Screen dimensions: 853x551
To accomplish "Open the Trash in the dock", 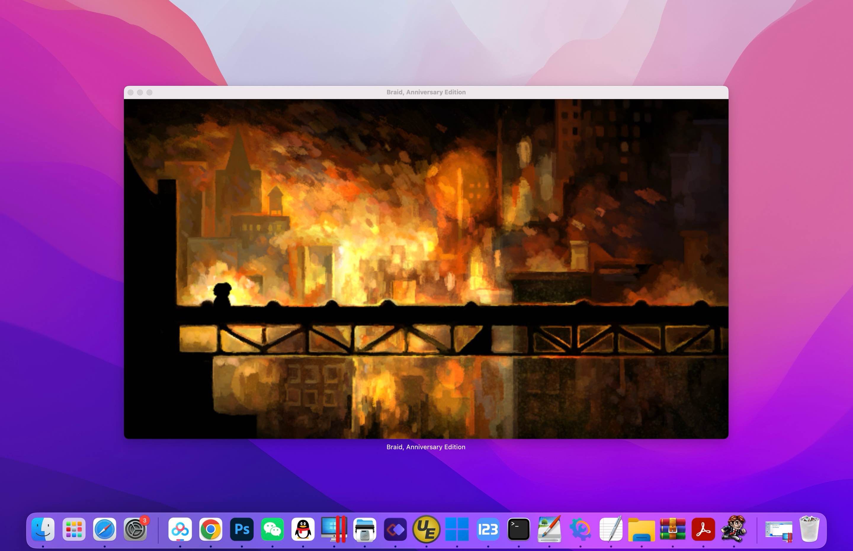I will 809,529.
